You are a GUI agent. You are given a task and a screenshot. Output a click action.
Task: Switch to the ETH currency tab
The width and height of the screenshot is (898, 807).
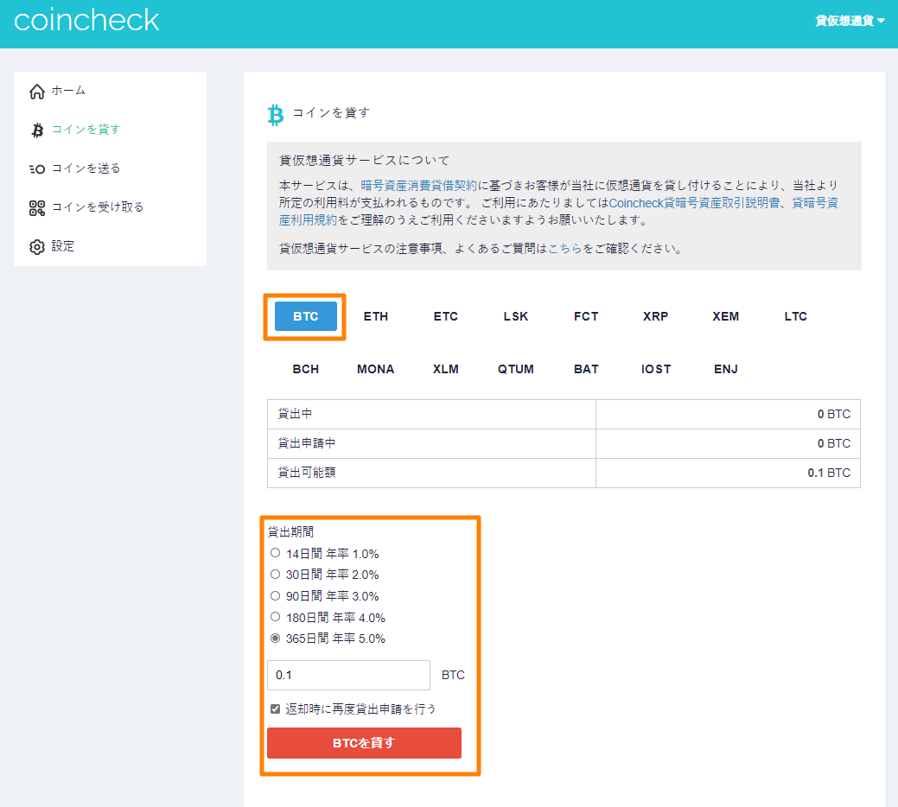pyautogui.click(x=375, y=316)
